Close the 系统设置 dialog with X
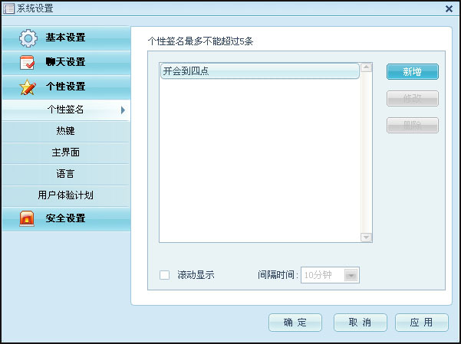The height and width of the screenshot is (344, 461). point(449,8)
